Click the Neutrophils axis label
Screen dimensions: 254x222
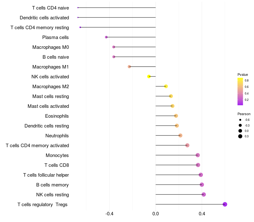[57, 136]
